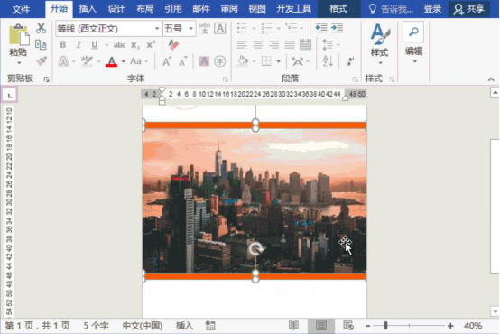Open the font size dropdown
The image size is (500, 334).
click(190, 29)
